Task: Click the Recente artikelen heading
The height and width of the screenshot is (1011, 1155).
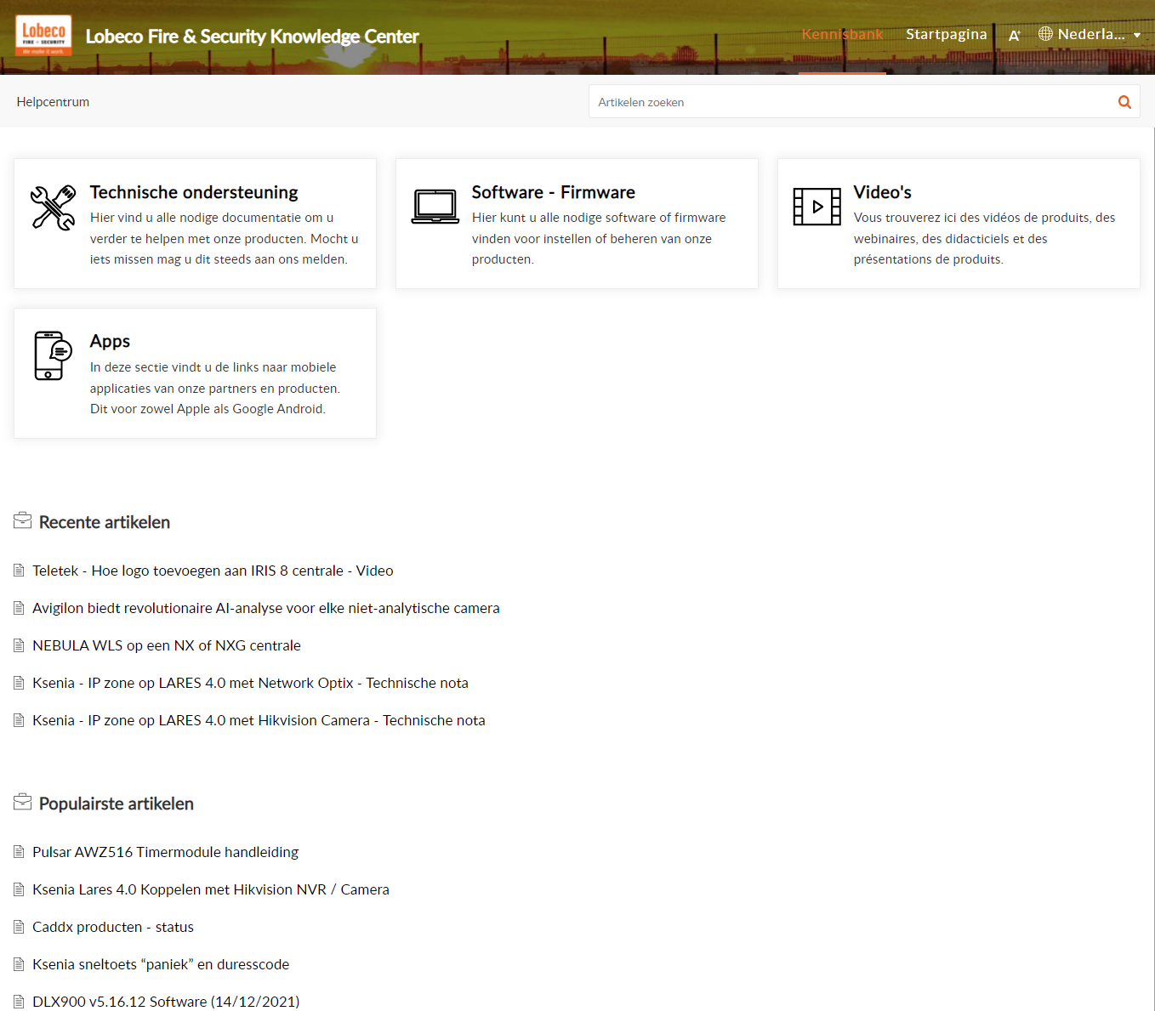Action: click(105, 522)
